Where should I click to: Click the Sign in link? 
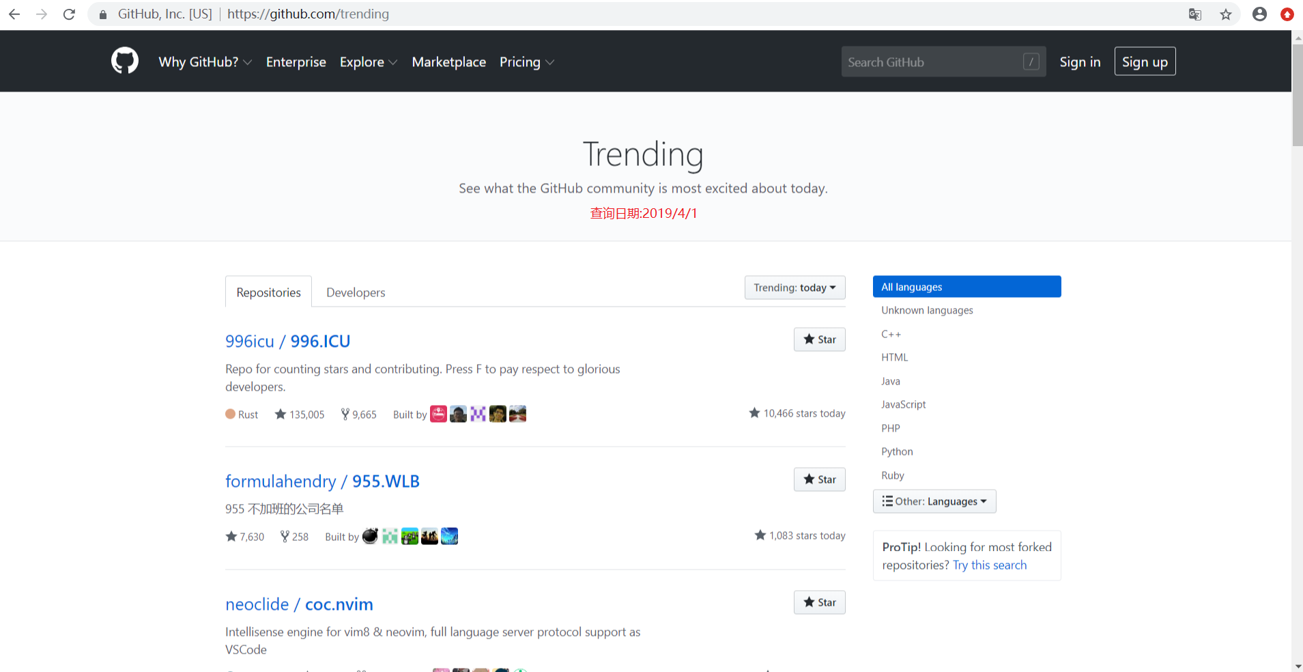[x=1080, y=61]
